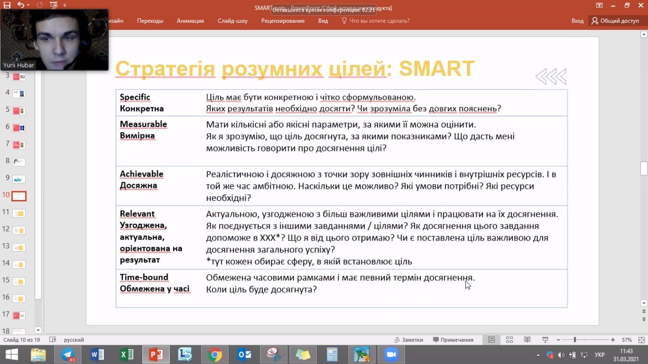Open Word from the taskbar
Viewport: 648px width, 364px height.
coord(97,354)
